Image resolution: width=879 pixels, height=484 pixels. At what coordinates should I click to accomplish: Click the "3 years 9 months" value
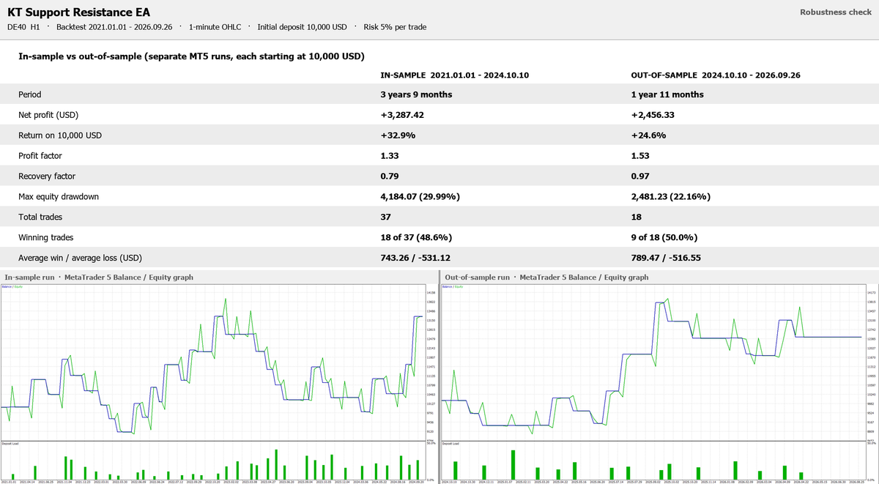click(x=416, y=94)
